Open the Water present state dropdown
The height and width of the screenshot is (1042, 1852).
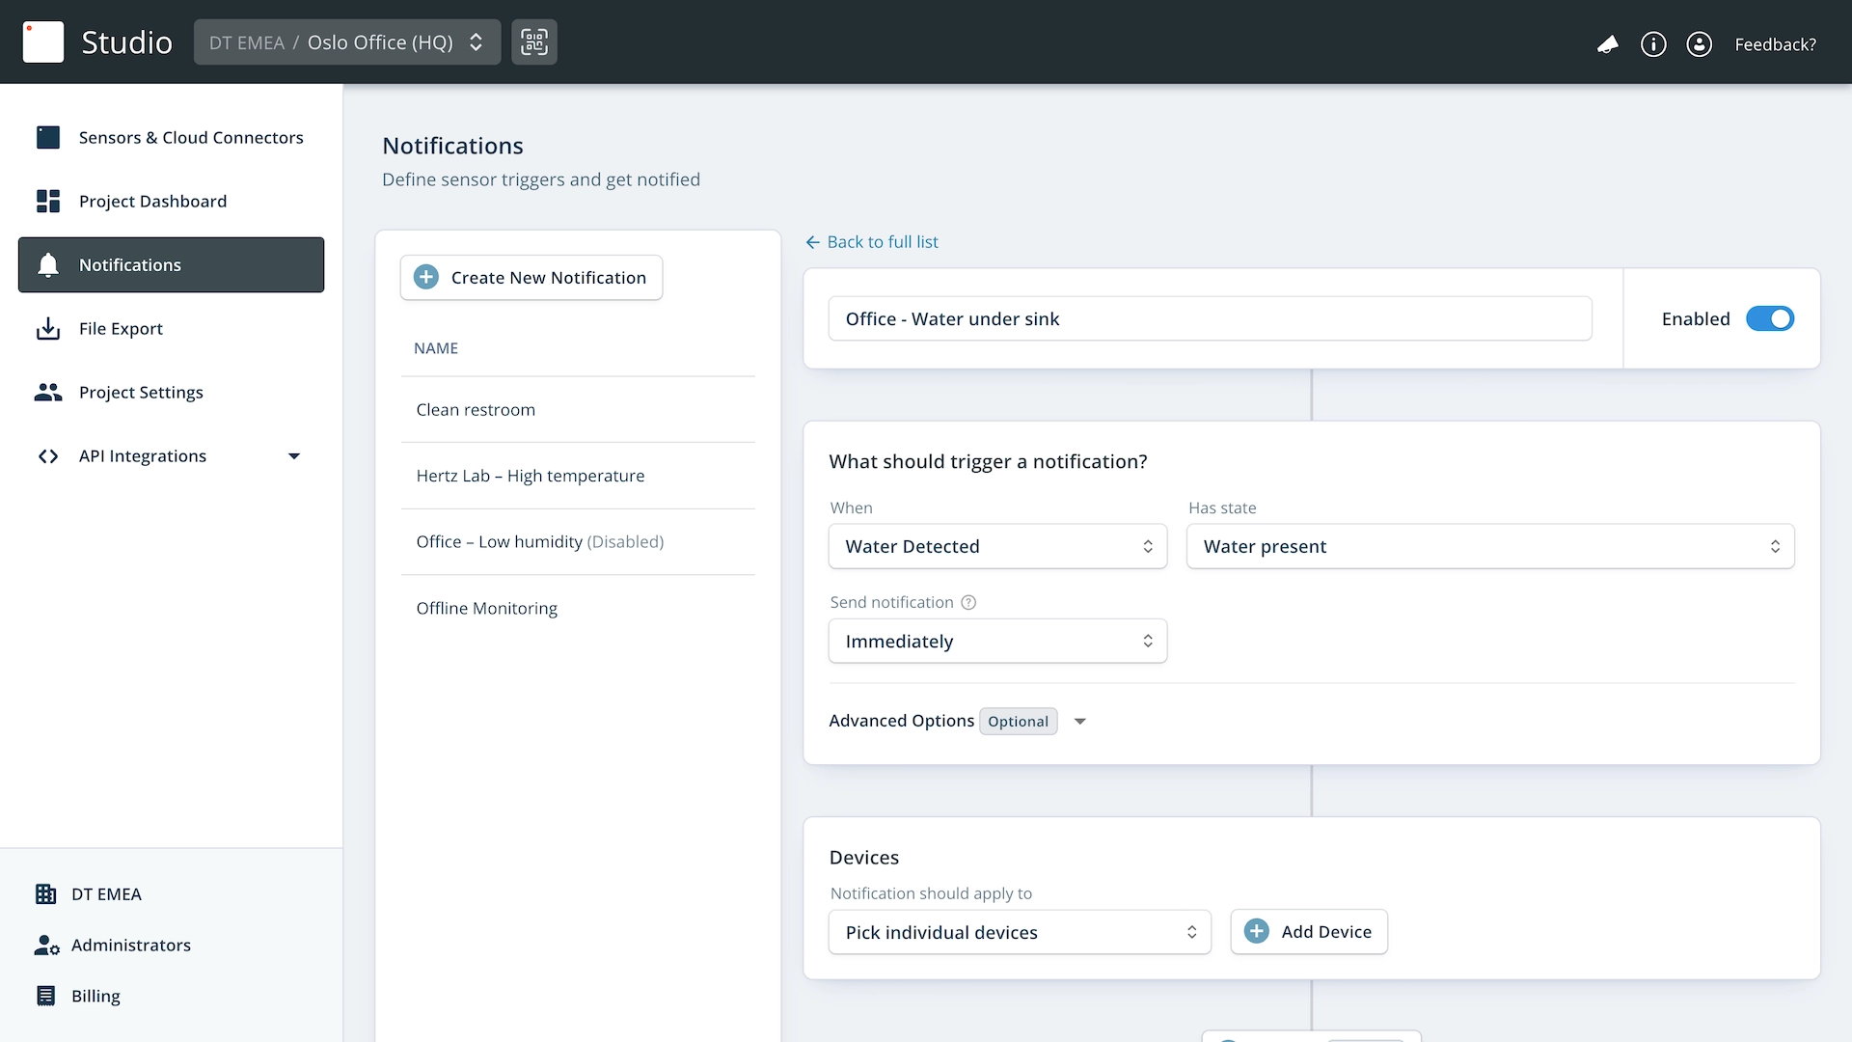(1489, 546)
